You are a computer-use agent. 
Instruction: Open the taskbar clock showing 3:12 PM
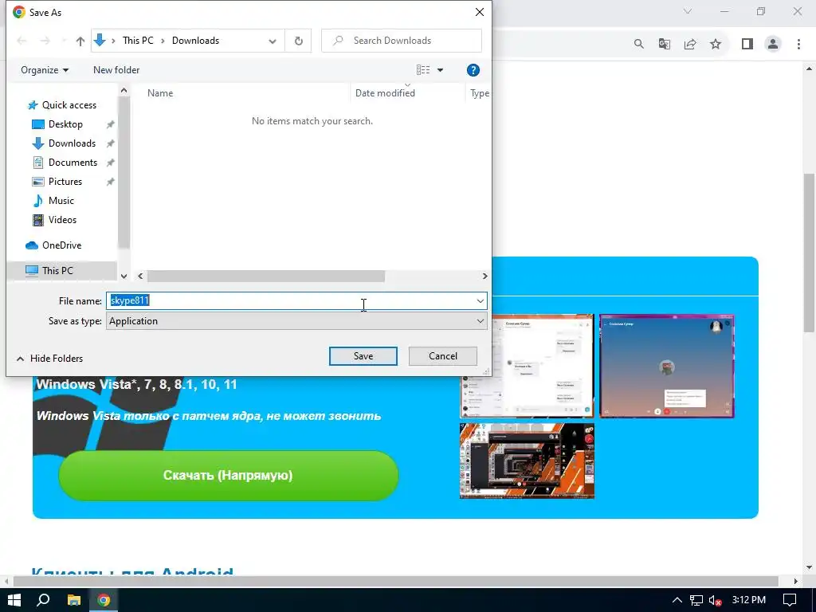click(x=749, y=600)
